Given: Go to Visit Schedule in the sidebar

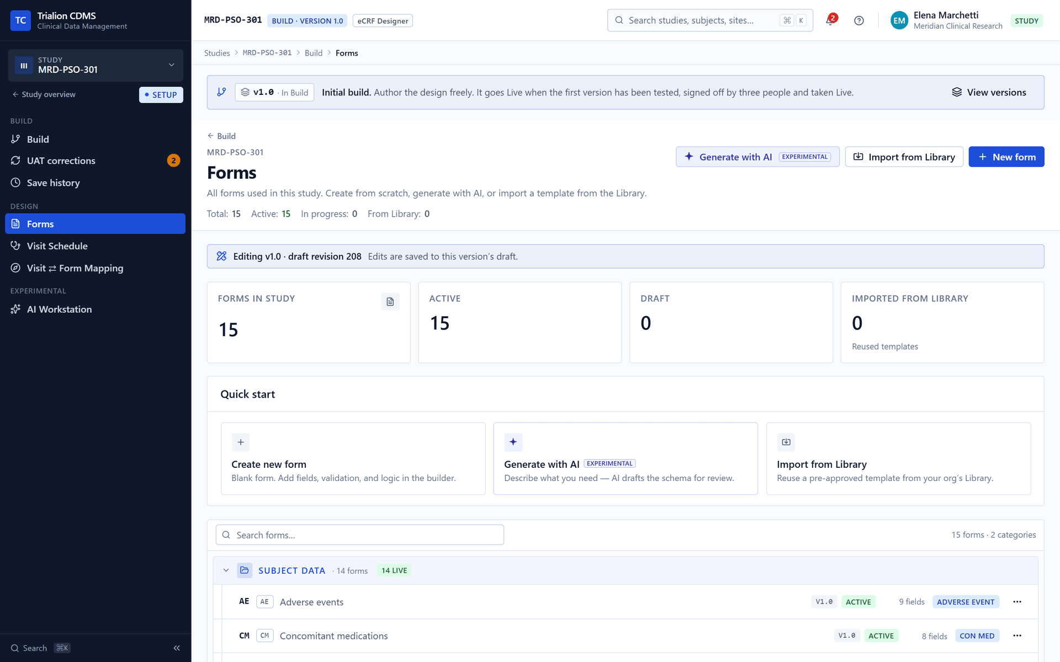Looking at the screenshot, I should click(x=95, y=246).
